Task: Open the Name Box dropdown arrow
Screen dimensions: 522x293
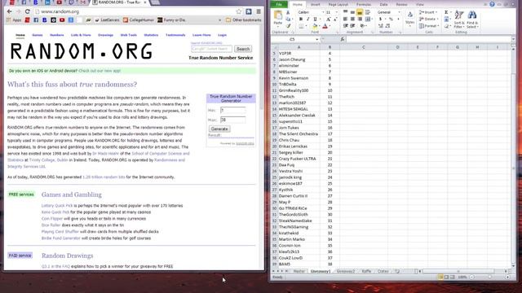Action: click(317, 39)
